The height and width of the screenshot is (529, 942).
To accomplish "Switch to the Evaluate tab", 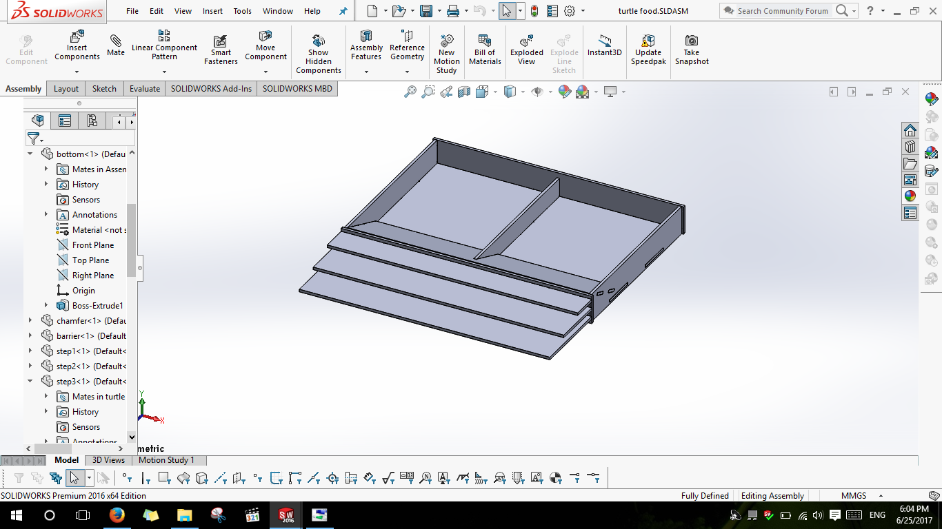I will 145,88.
